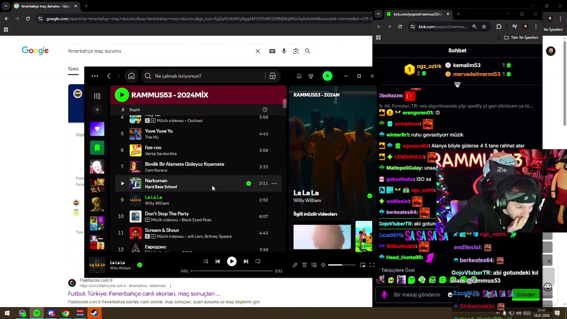567x319 pixels.
Task: Start Google voice search microphone
Action: pyautogui.click(x=284, y=51)
